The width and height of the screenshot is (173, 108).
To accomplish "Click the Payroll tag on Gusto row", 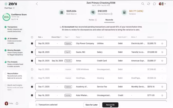I will click(68, 52).
